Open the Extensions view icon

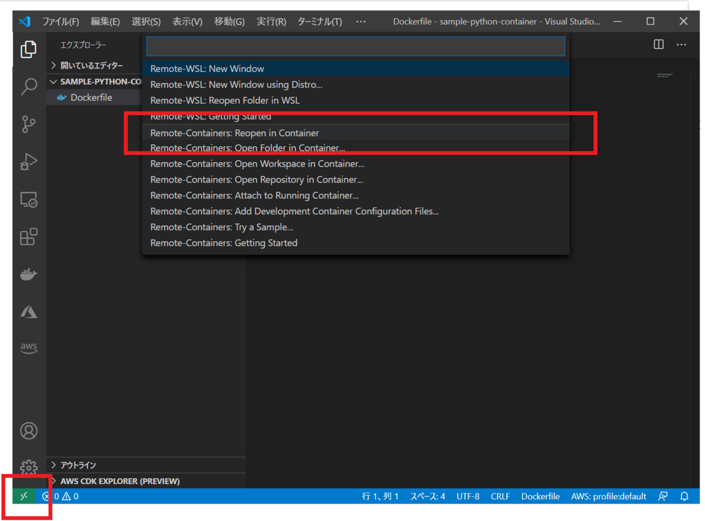(28, 237)
